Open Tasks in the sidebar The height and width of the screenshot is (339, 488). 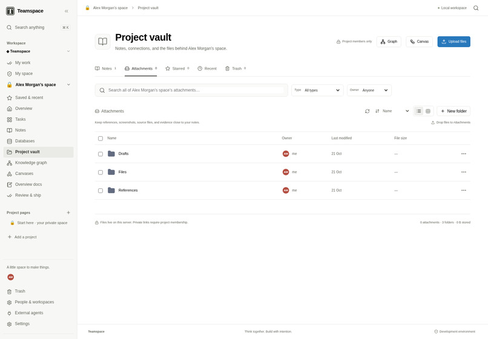39,119
